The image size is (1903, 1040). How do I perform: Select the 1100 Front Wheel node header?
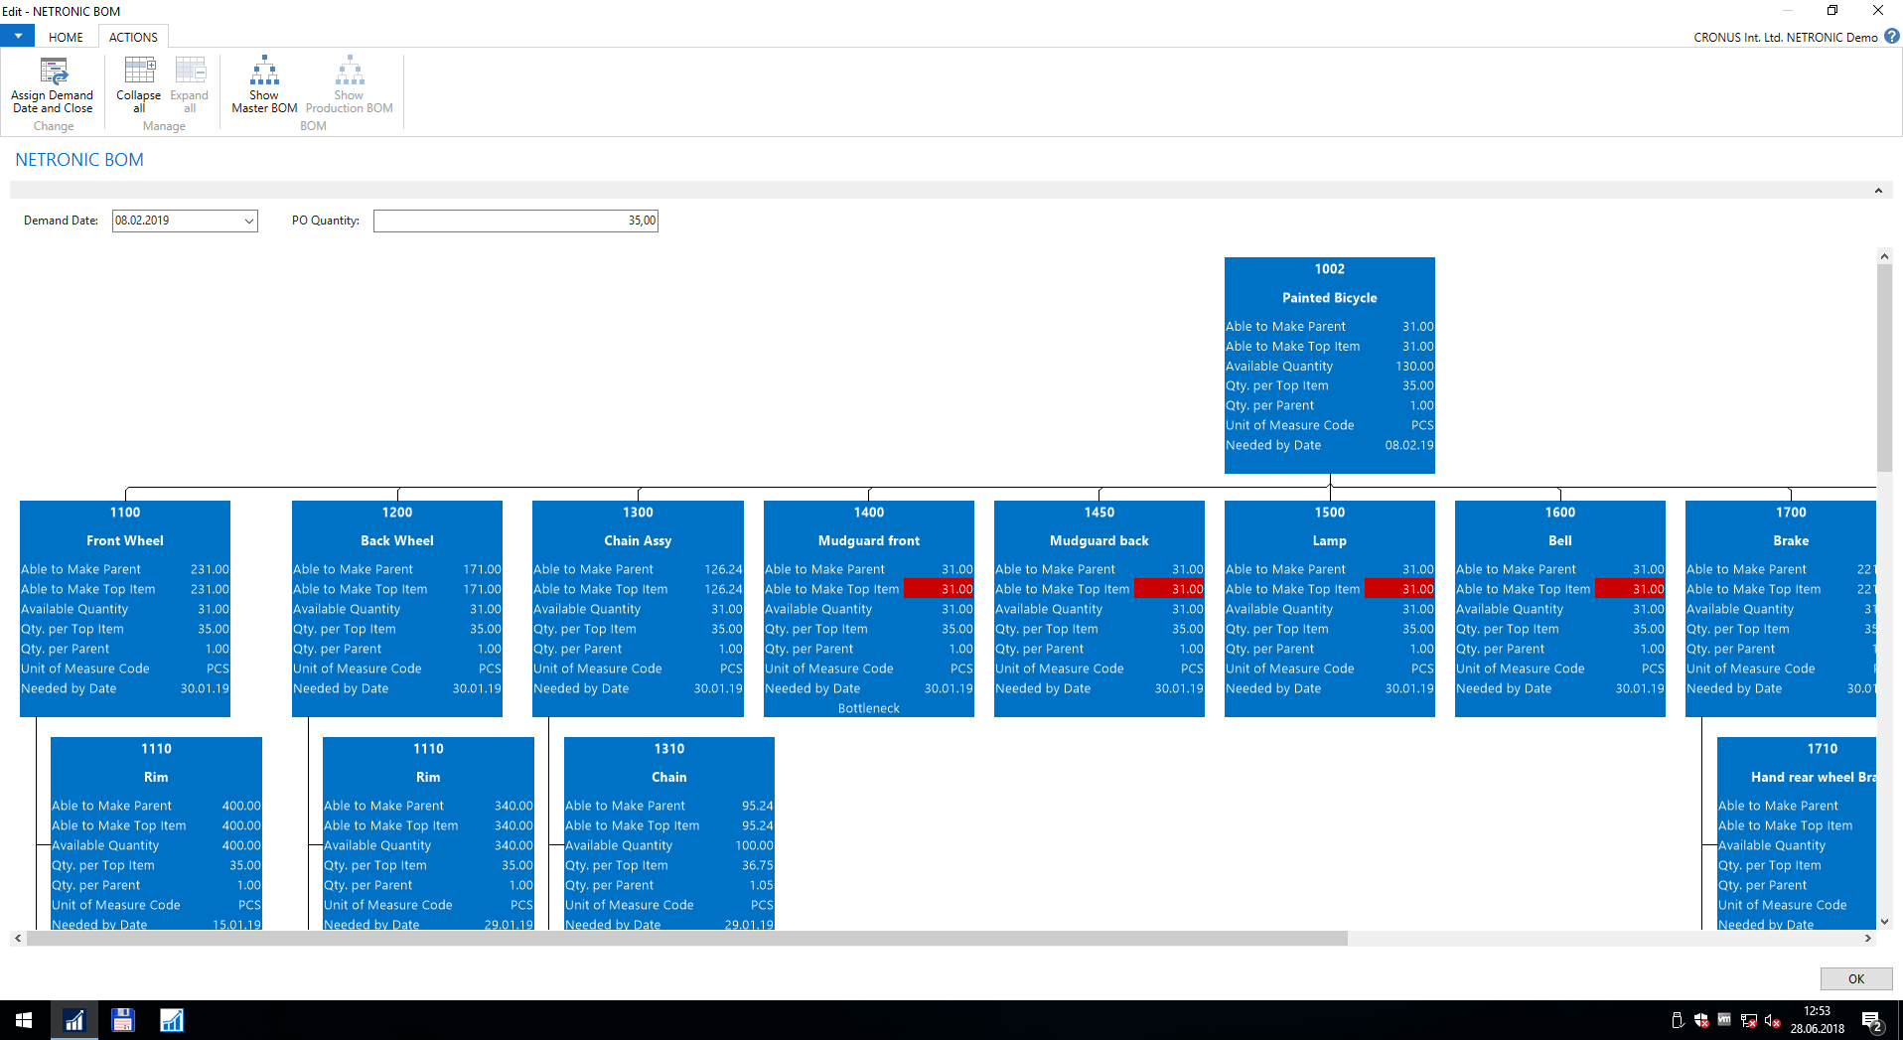tap(125, 526)
